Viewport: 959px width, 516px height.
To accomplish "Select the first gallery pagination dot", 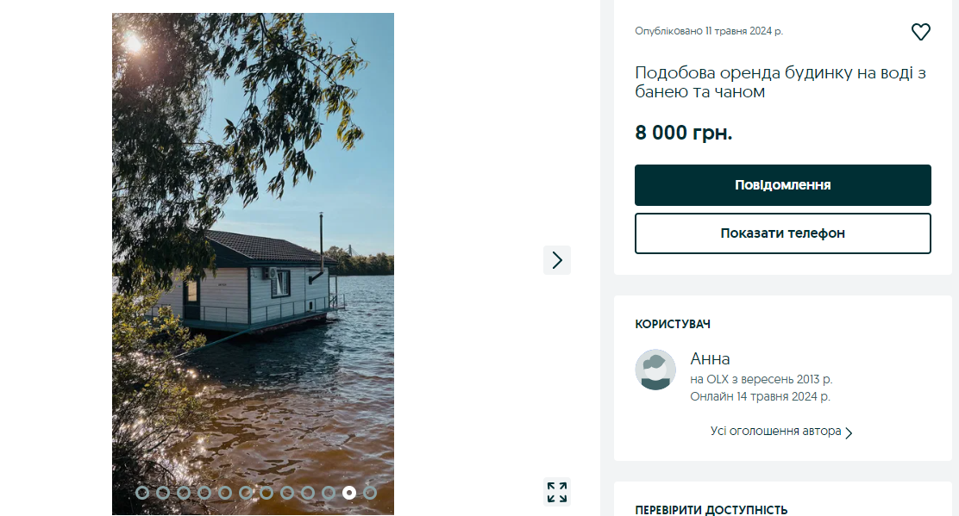I will [x=142, y=493].
